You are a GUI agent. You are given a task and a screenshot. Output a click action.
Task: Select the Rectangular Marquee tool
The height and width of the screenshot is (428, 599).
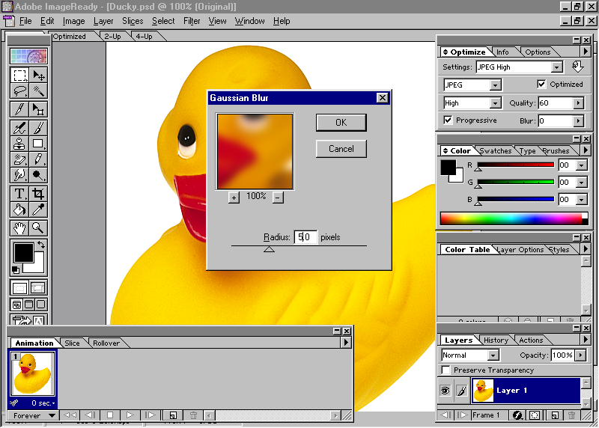[19, 76]
